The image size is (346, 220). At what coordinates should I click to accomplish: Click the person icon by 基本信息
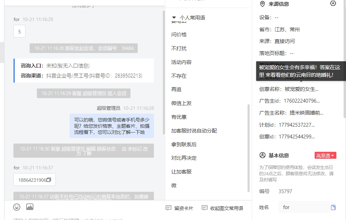262,155
